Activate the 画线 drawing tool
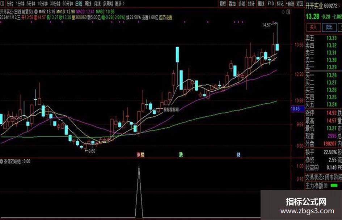342x220 pixels. pyautogui.click(x=261, y=4)
